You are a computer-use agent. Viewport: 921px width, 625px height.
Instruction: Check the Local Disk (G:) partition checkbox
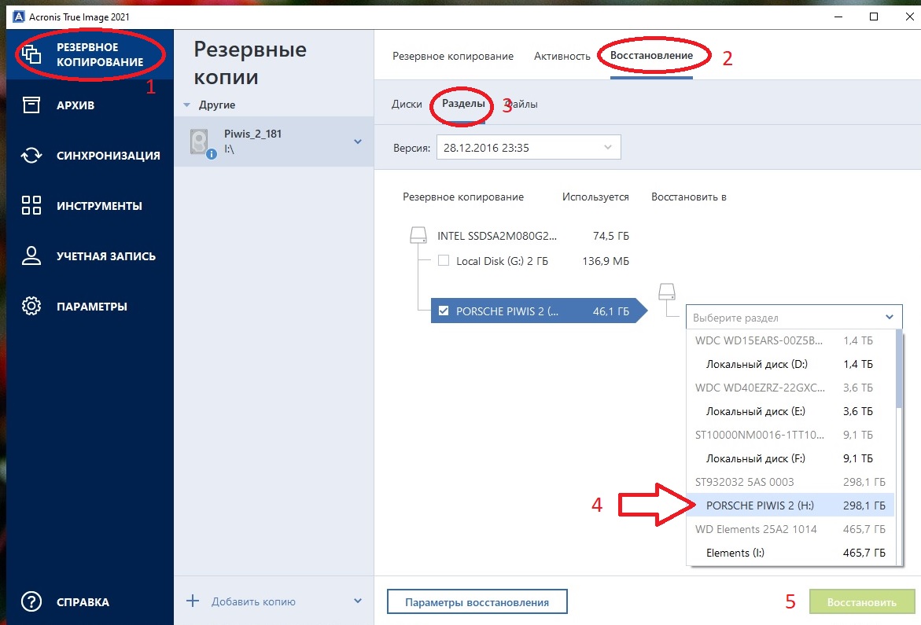pos(444,261)
